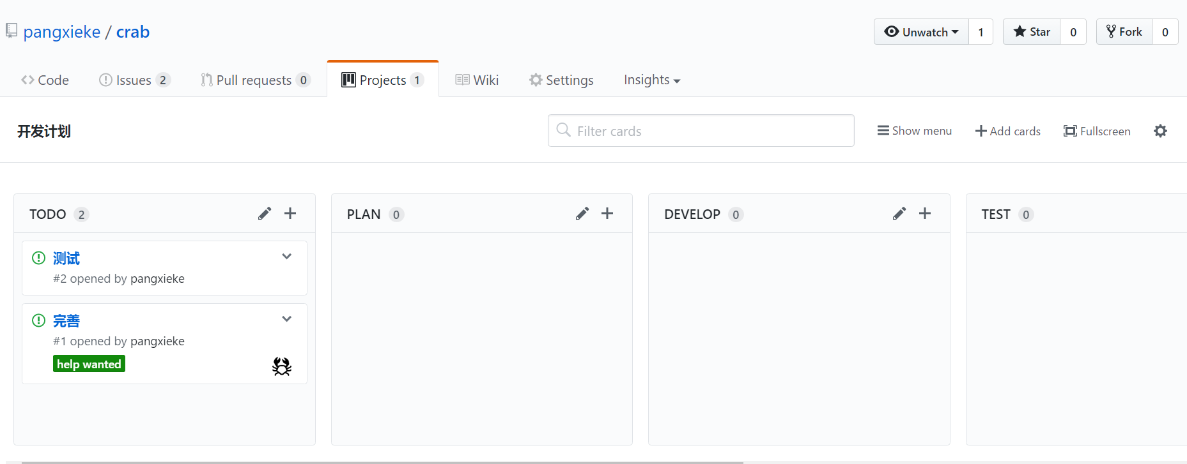
Task: Star the crab repository
Action: (x=1032, y=32)
